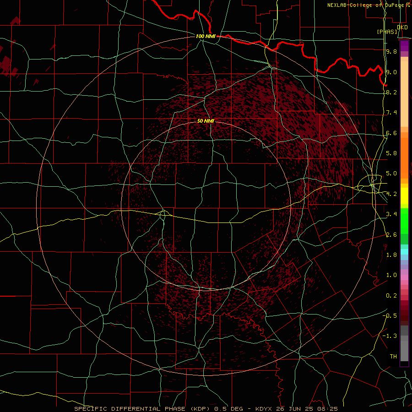Click the 9.8 value on the color scale

tap(391, 51)
